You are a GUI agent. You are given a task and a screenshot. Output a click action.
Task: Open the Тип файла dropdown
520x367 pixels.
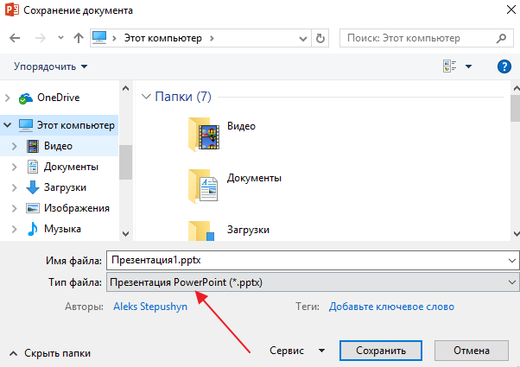click(x=311, y=282)
